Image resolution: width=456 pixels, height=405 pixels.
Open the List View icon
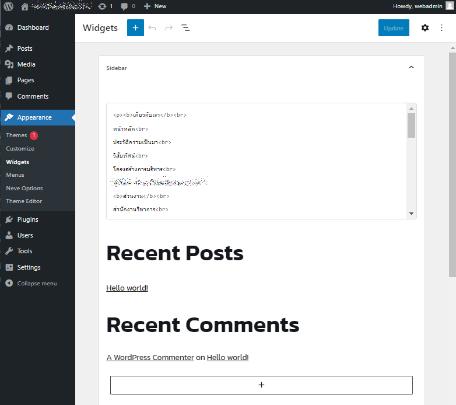(x=185, y=28)
